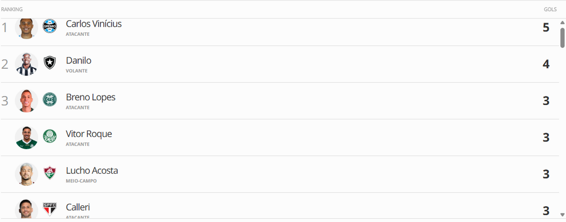Open Carlos Vinícius name link
The width and height of the screenshot is (566, 222).
pyautogui.click(x=94, y=24)
